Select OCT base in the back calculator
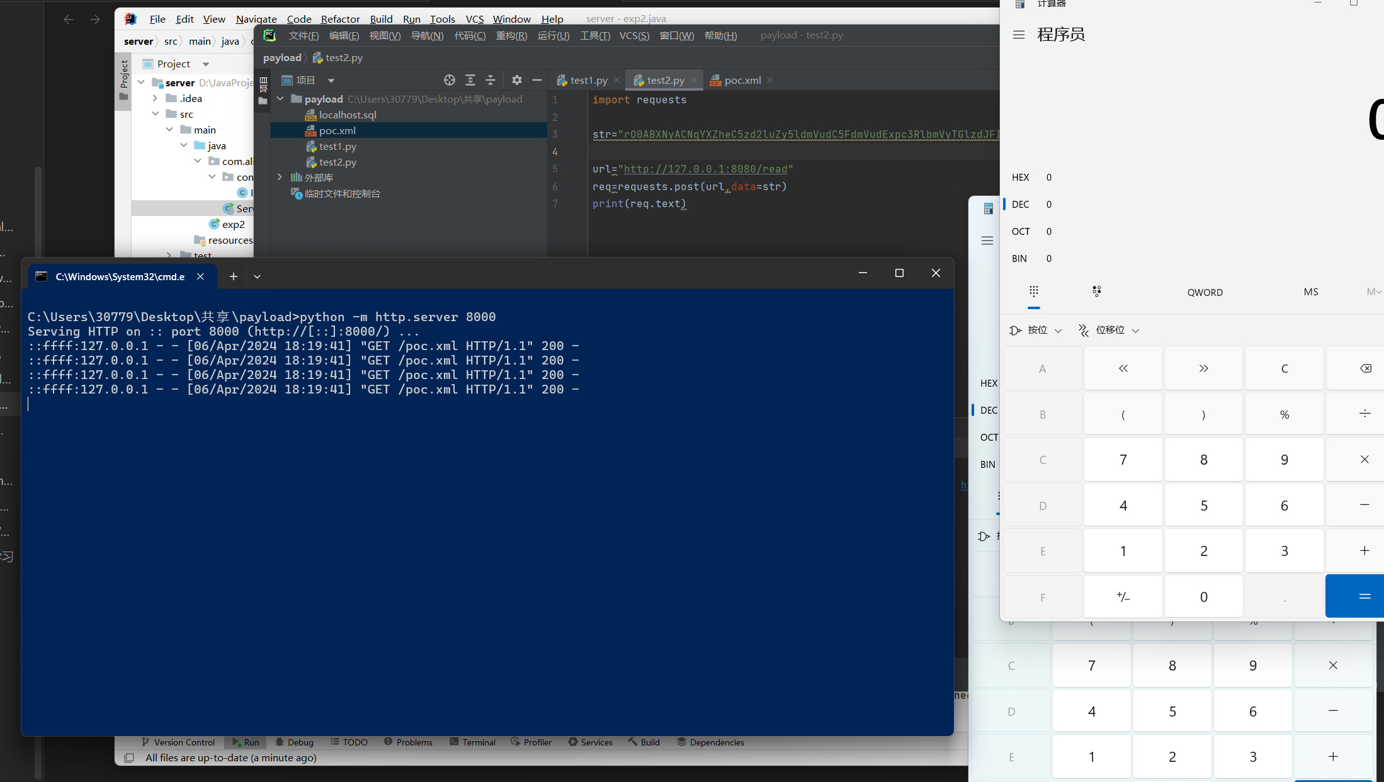 tap(989, 437)
